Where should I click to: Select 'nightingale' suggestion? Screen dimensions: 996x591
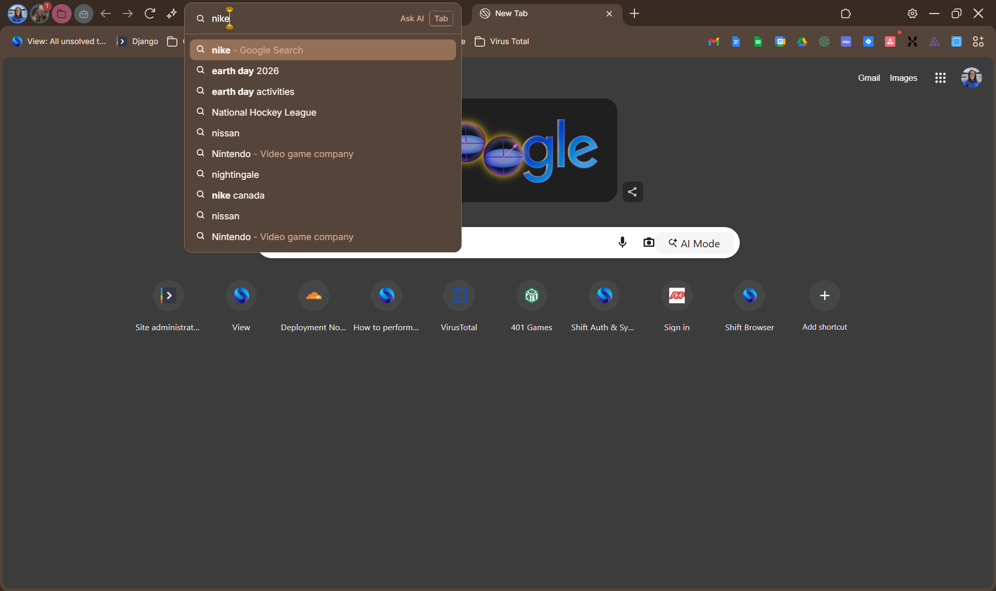point(323,174)
